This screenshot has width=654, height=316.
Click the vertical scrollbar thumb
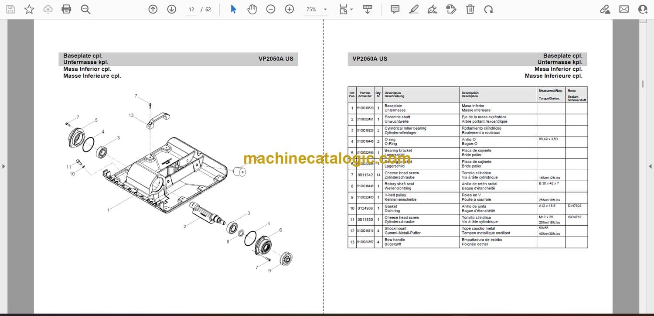tap(643, 84)
